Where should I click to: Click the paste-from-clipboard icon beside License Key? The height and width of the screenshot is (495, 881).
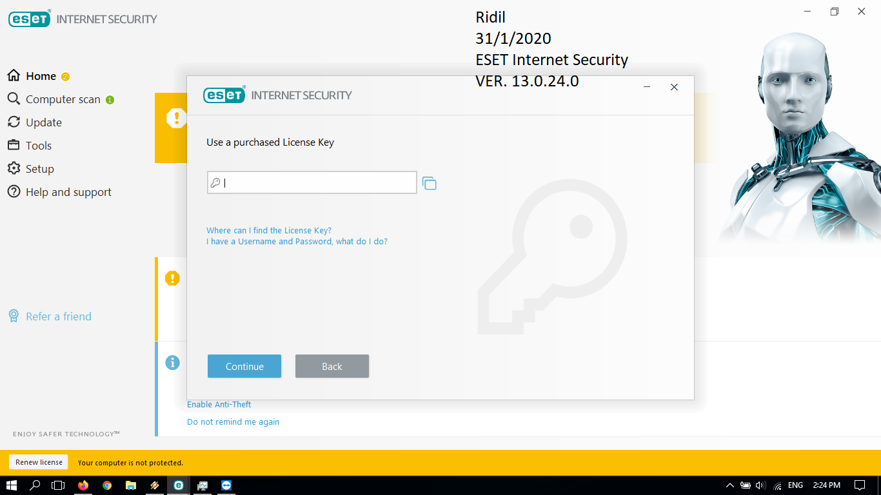click(x=430, y=183)
